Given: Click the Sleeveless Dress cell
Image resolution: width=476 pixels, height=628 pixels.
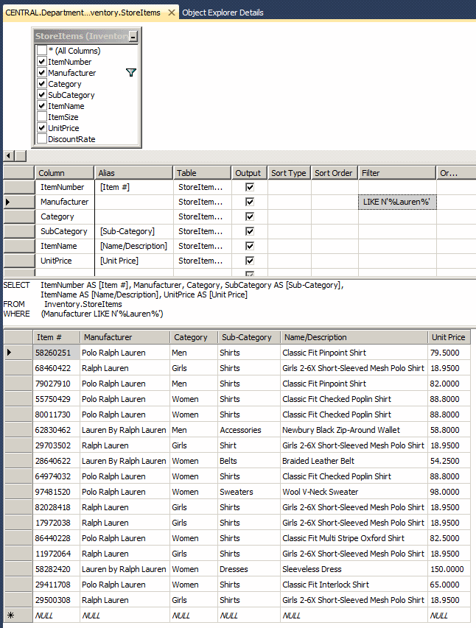Looking at the screenshot, I should pos(354,569).
